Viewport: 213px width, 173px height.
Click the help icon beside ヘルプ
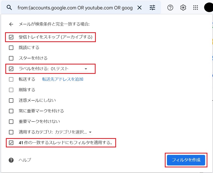pyautogui.click(x=11, y=160)
